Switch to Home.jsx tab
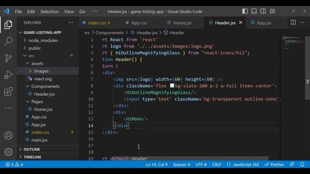 (182, 23)
